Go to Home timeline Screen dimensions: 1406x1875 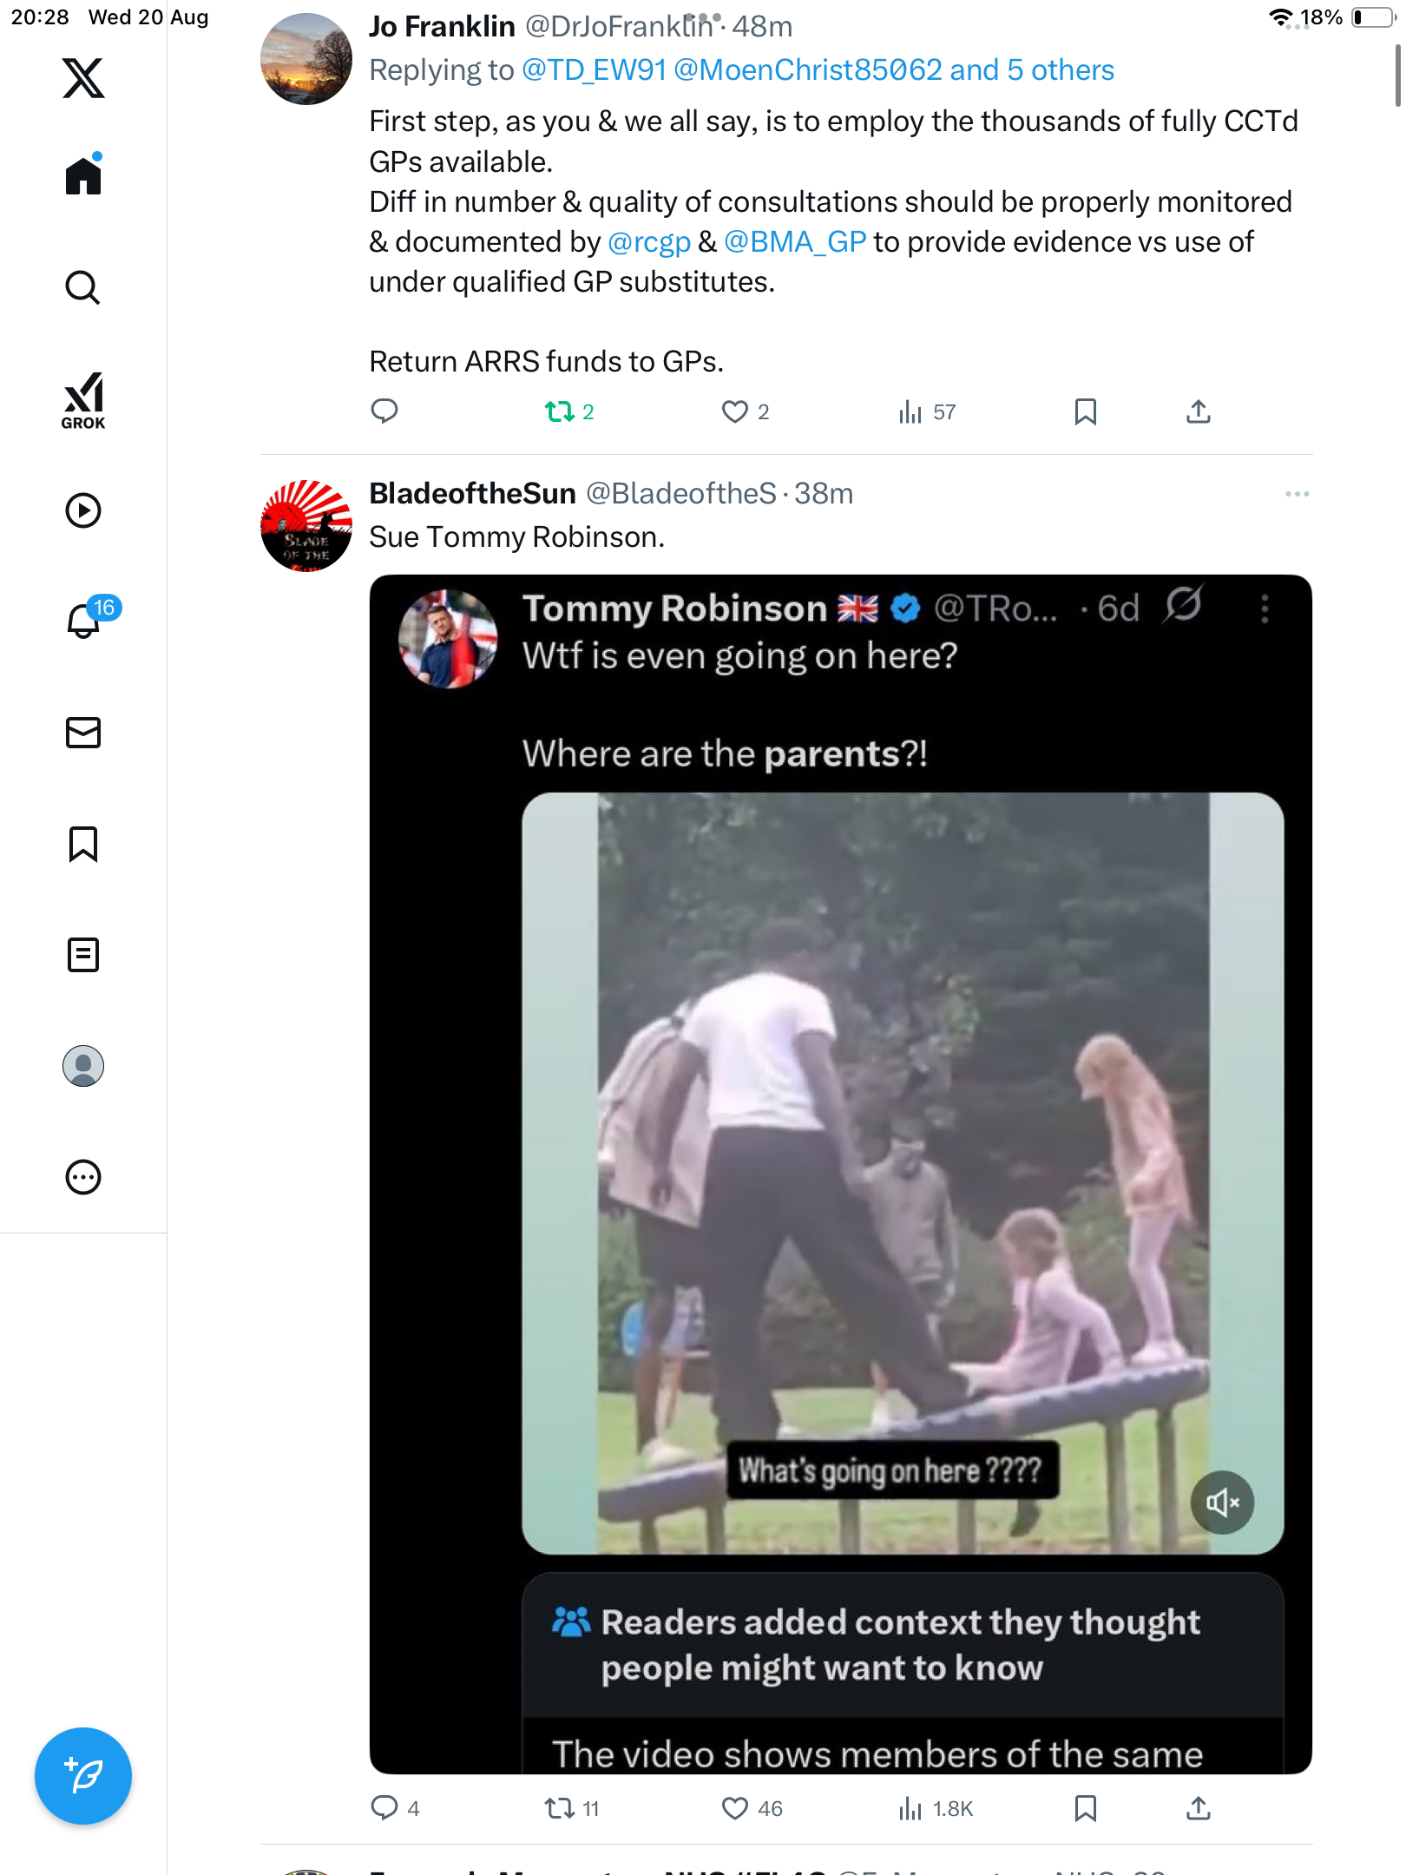(x=83, y=176)
